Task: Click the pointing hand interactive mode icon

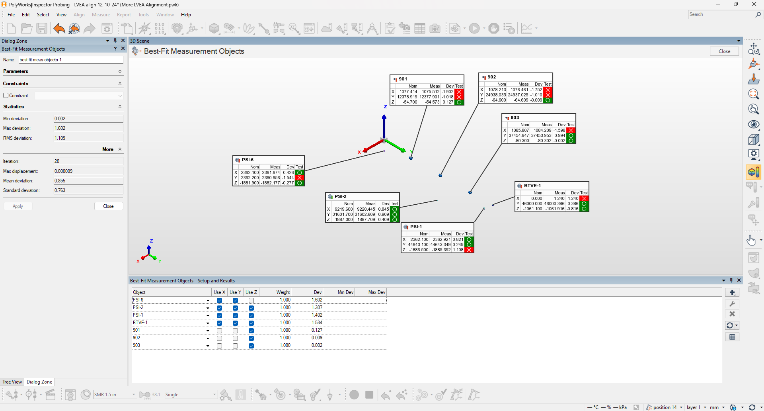Action: [x=751, y=240]
